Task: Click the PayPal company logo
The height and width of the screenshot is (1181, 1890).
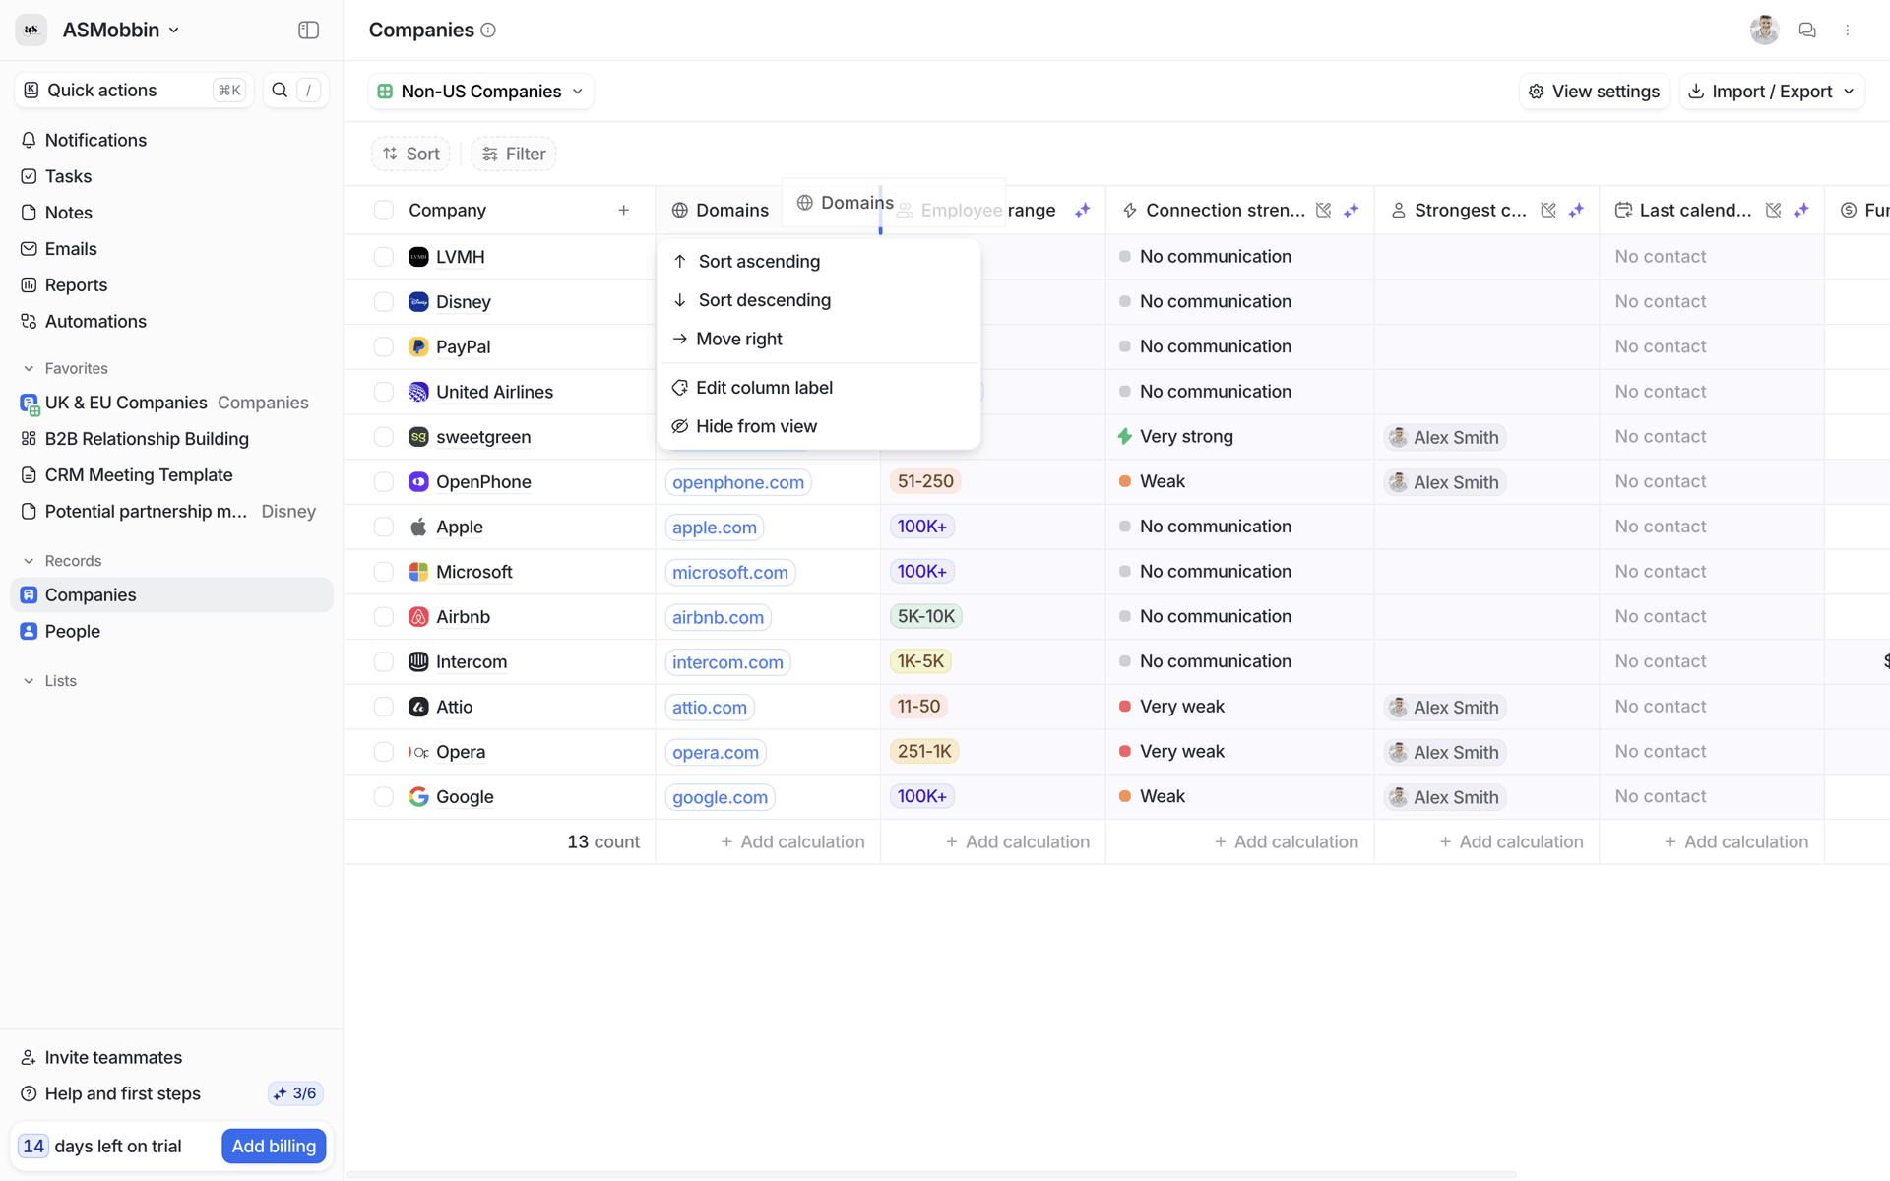Action: coord(418,346)
